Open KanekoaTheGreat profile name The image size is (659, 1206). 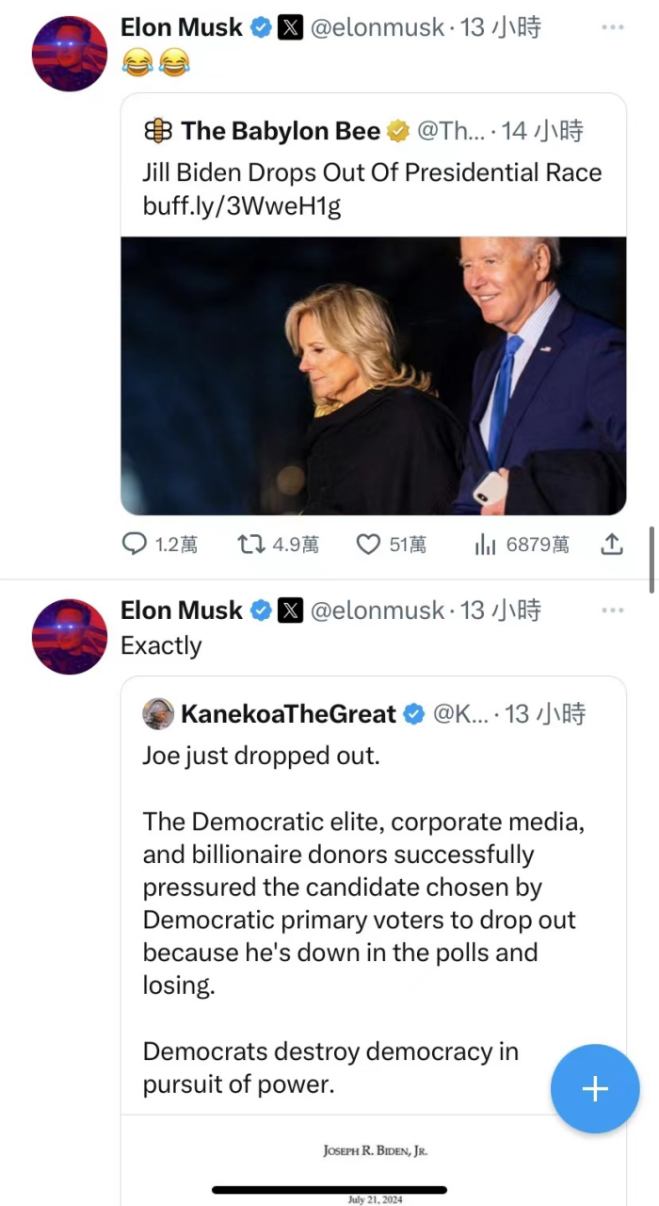click(288, 714)
